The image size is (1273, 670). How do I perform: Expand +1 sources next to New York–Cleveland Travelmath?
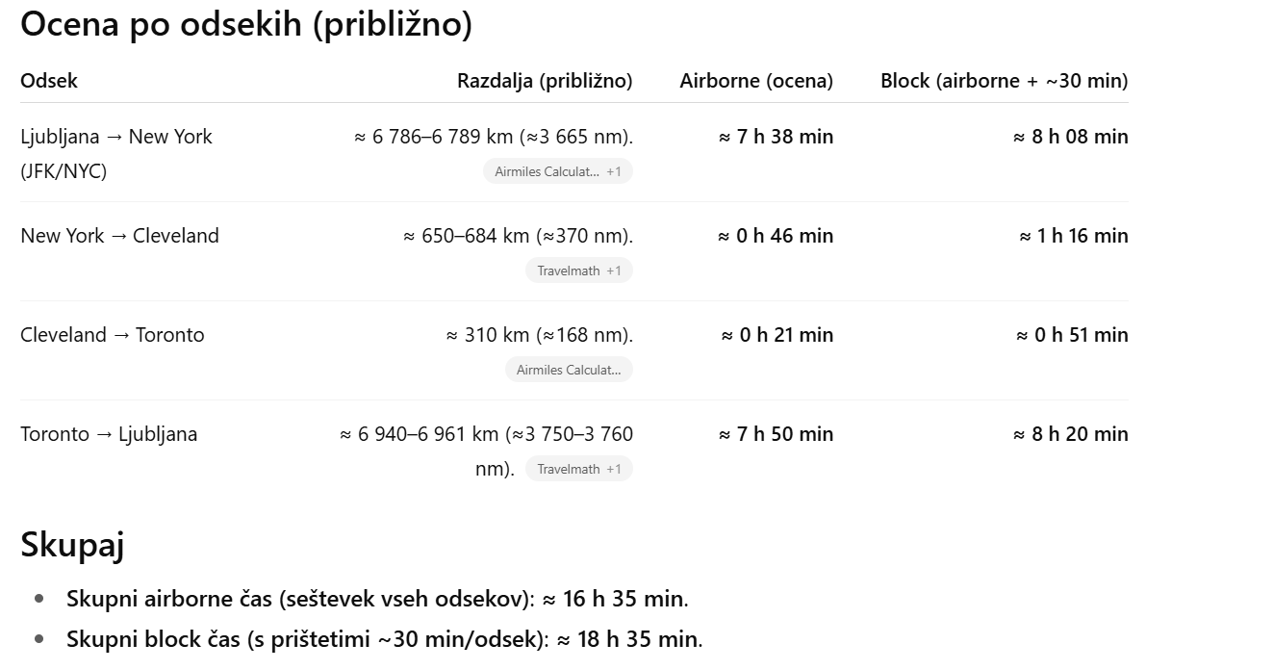point(614,271)
